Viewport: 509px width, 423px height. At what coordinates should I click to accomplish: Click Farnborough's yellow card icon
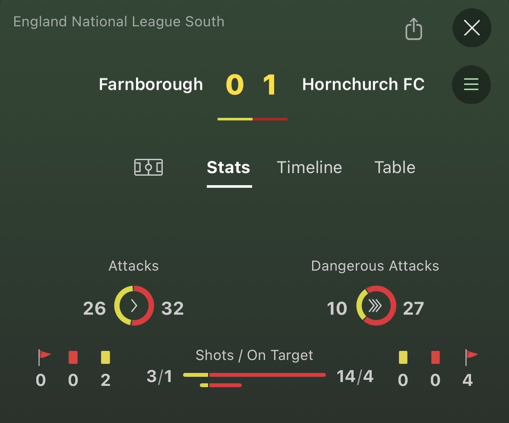pos(105,357)
